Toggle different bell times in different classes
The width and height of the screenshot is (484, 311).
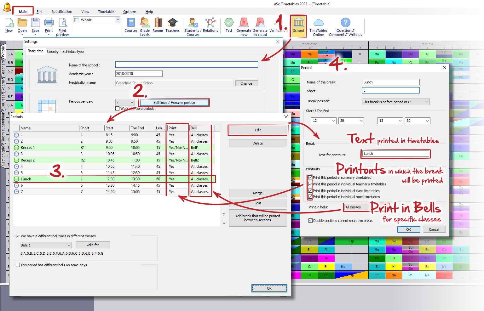(18, 236)
